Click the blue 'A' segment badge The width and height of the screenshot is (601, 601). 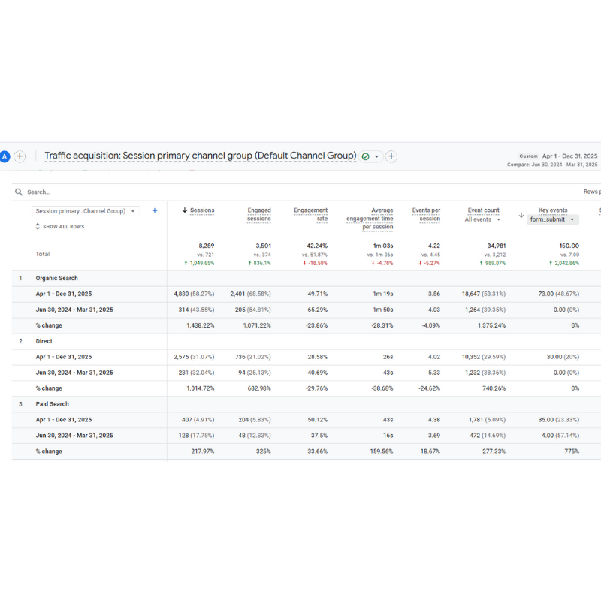(5, 156)
